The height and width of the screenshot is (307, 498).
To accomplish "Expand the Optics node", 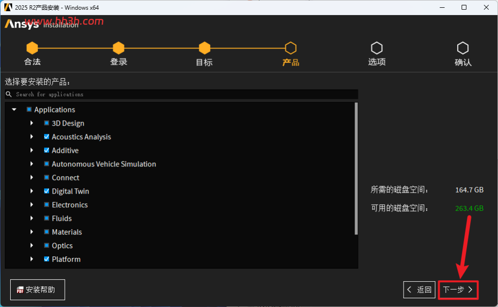I will (32, 245).
